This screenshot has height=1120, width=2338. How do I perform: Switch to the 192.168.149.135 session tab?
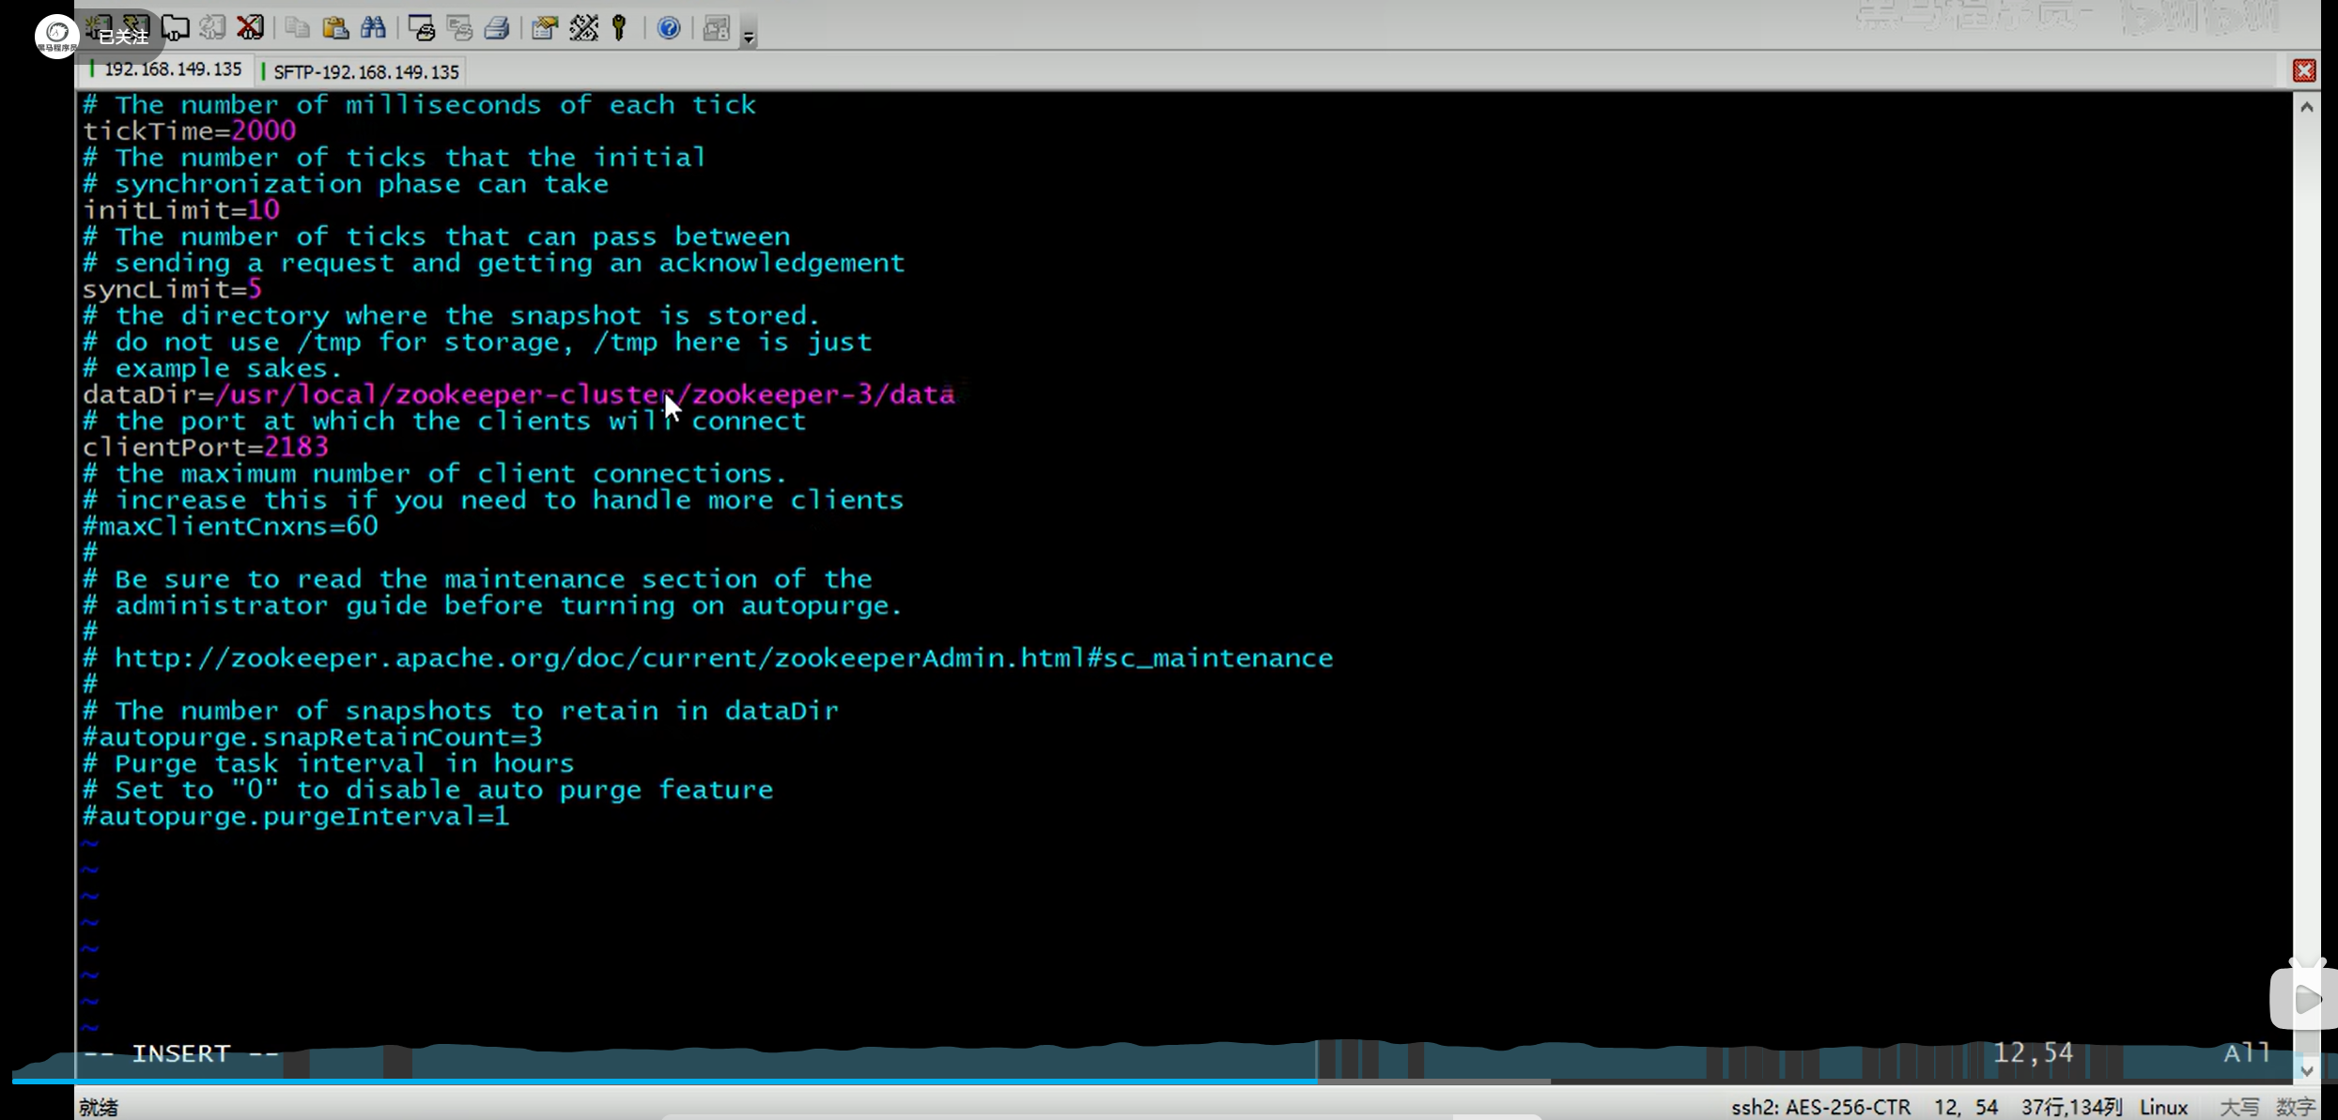(172, 69)
